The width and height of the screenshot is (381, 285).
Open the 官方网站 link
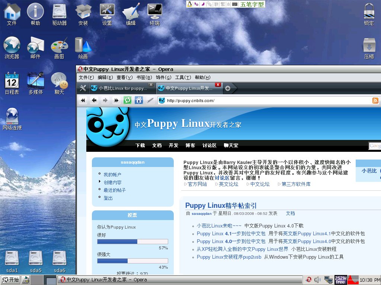click(197, 184)
